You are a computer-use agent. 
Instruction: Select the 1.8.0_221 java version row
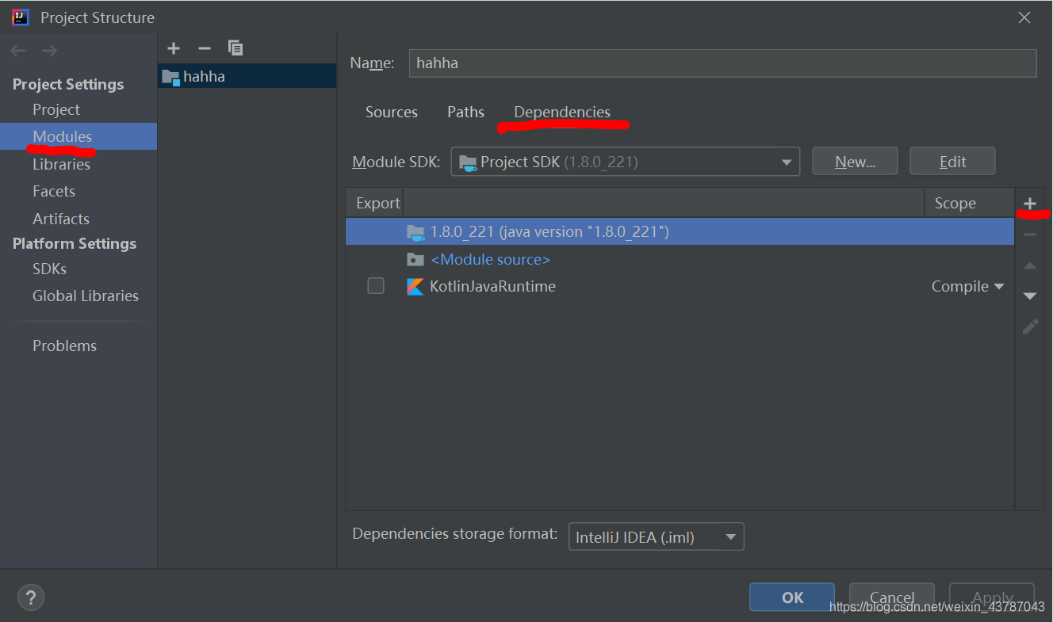pyautogui.click(x=680, y=231)
